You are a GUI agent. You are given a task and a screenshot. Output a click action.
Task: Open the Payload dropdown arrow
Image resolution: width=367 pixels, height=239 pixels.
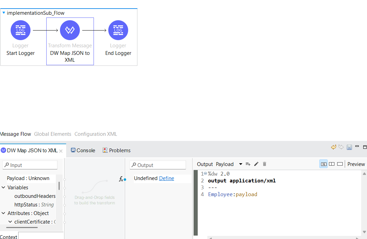(240, 164)
